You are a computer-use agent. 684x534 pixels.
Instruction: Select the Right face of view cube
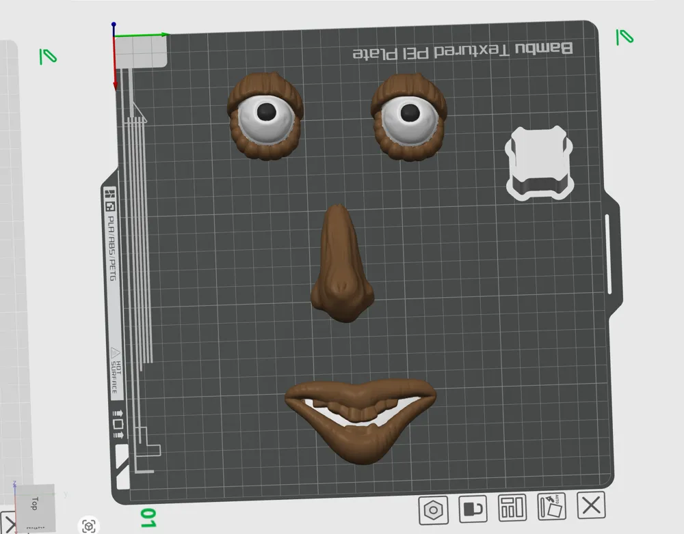click(36, 529)
